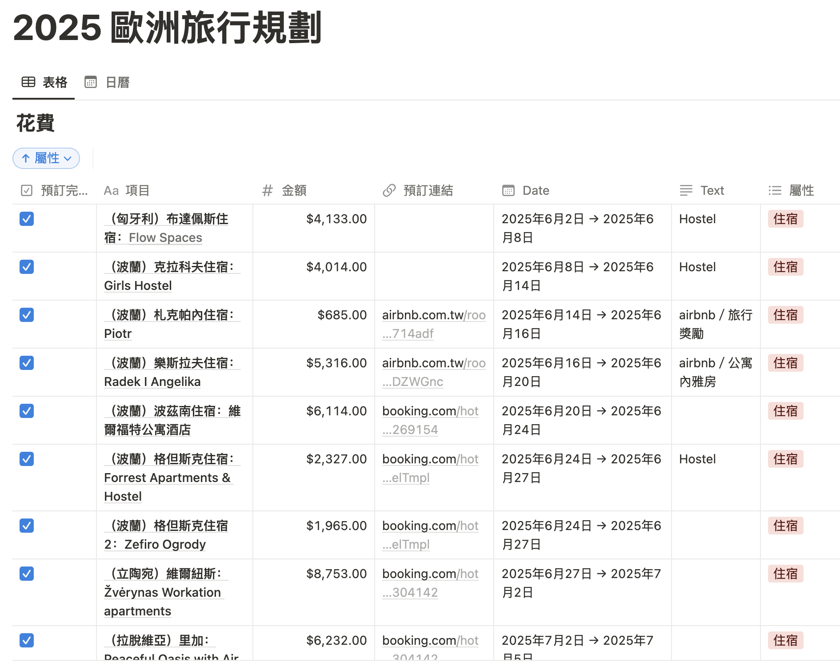Click the Aa icon in 項目 column header
840x667 pixels.
111,191
